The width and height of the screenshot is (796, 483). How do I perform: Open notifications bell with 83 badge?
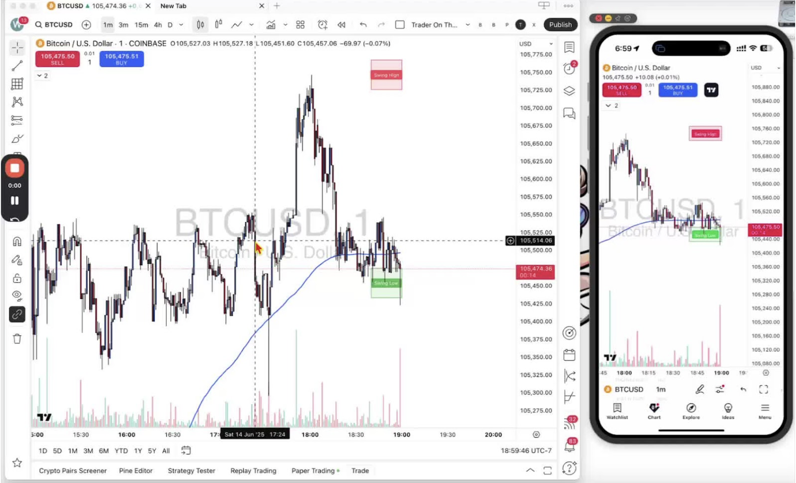point(570,446)
